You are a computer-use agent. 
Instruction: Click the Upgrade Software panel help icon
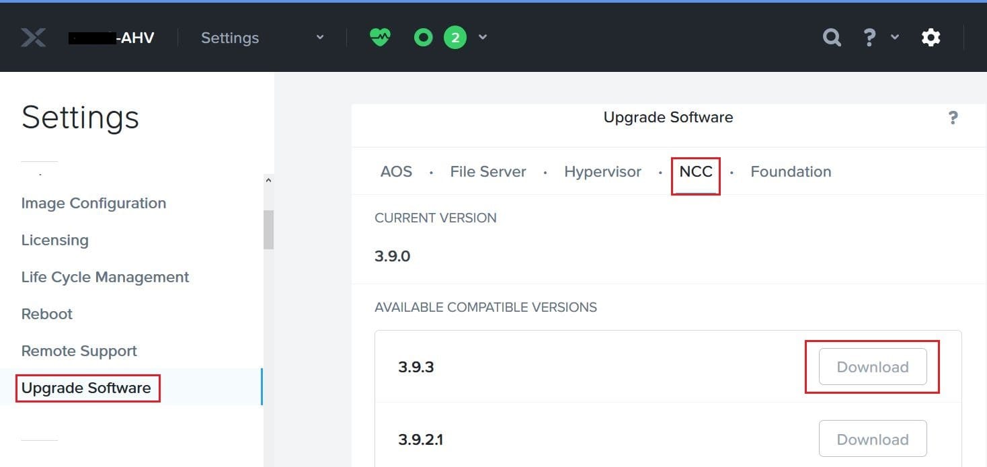tap(953, 118)
